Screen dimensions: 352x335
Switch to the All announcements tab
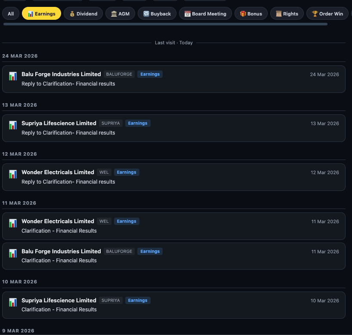click(x=10, y=13)
